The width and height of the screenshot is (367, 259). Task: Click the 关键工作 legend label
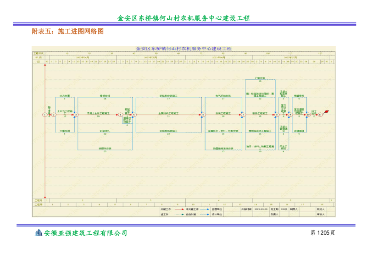166,209
